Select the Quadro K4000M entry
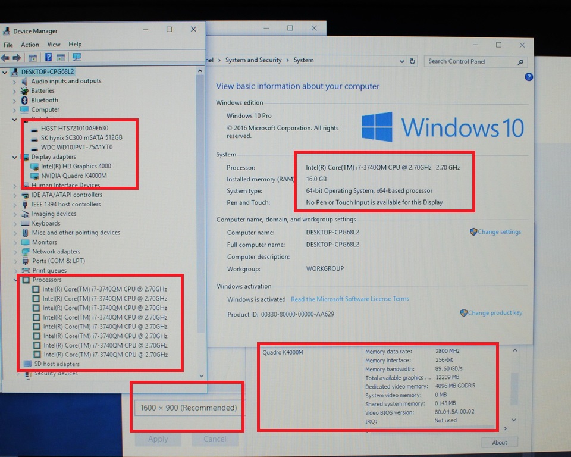Viewport: 571px width, 457px height. 283,352
